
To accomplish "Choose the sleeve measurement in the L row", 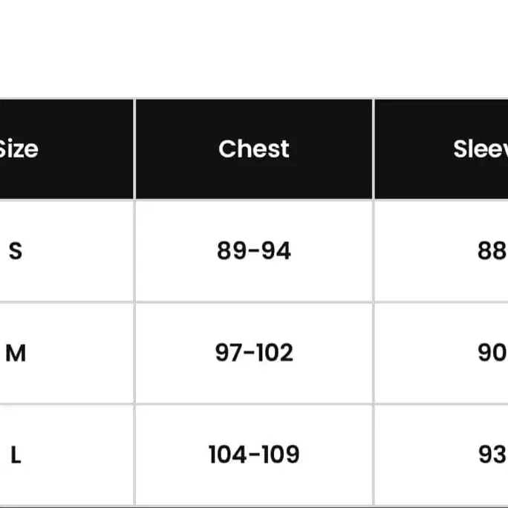I will [x=491, y=455].
